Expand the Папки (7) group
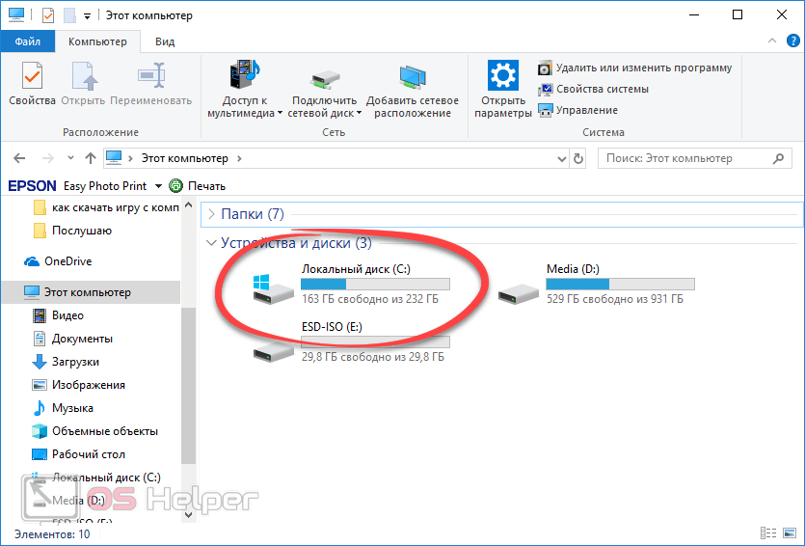Image resolution: width=805 pixels, height=546 pixels. click(x=212, y=214)
